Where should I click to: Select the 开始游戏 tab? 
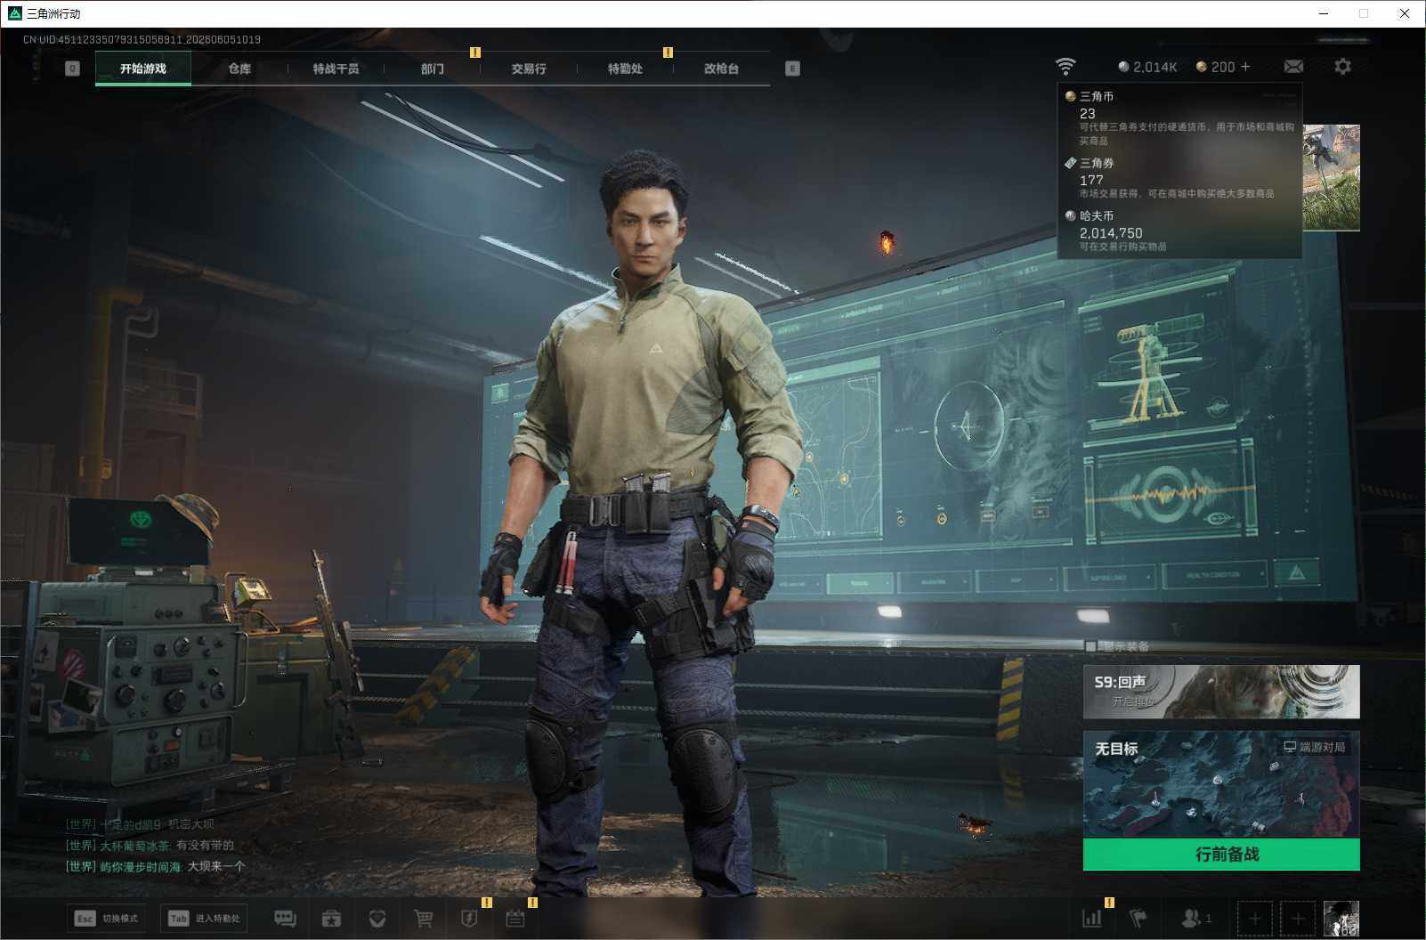(x=143, y=69)
